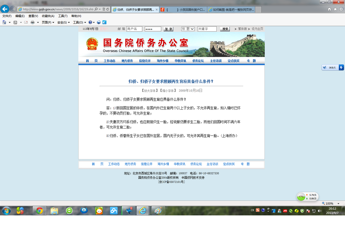Click the lightning bolt on 0KB/S widget
The height and width of the screenshot is (252, 345).
341,67
